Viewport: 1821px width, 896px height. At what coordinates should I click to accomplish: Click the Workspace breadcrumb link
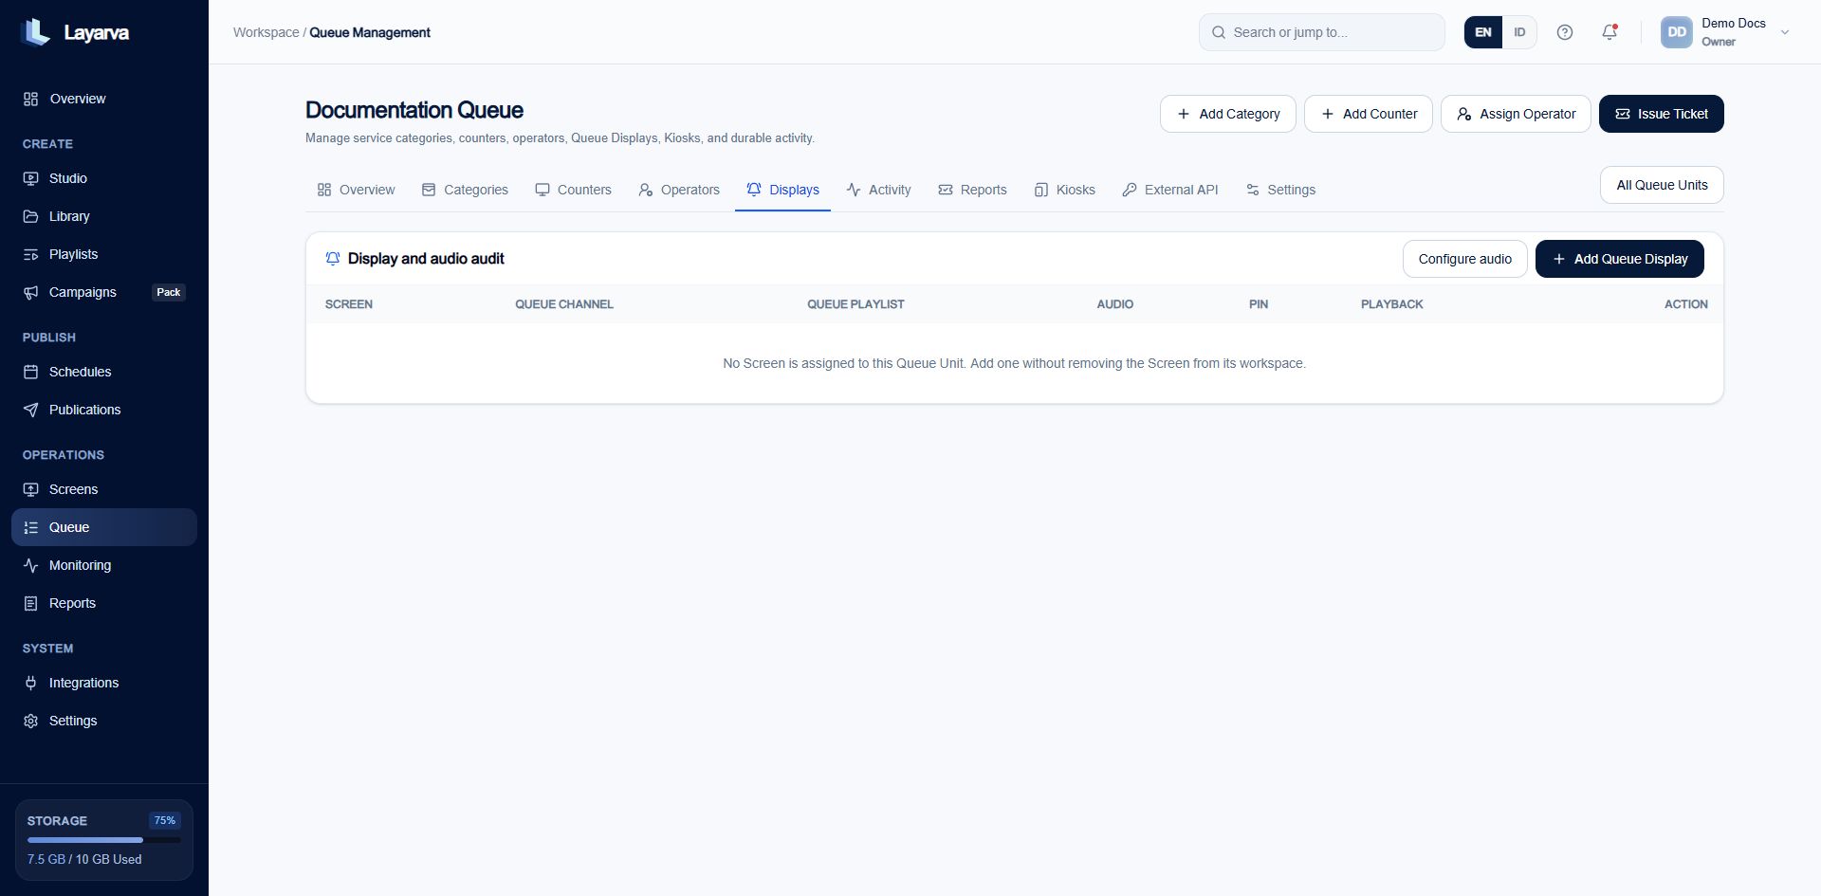coord(266,32)
